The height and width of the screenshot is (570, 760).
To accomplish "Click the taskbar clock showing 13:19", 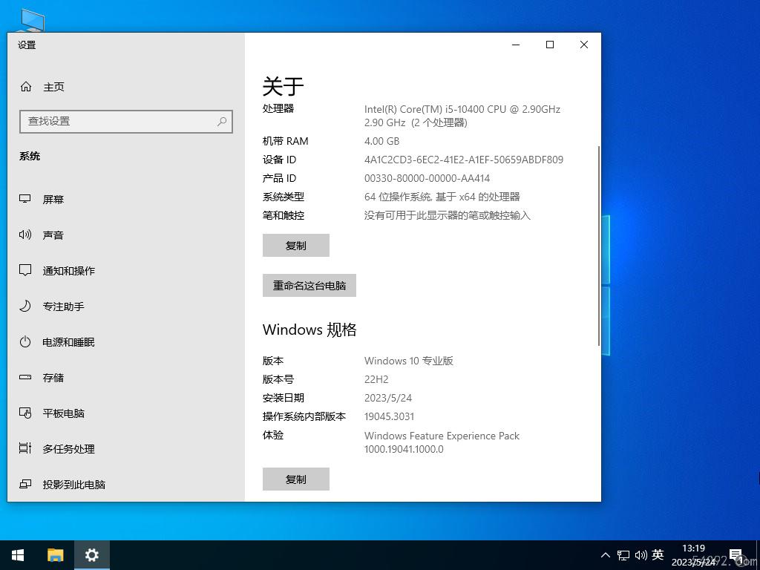I will tap(693, 555).
